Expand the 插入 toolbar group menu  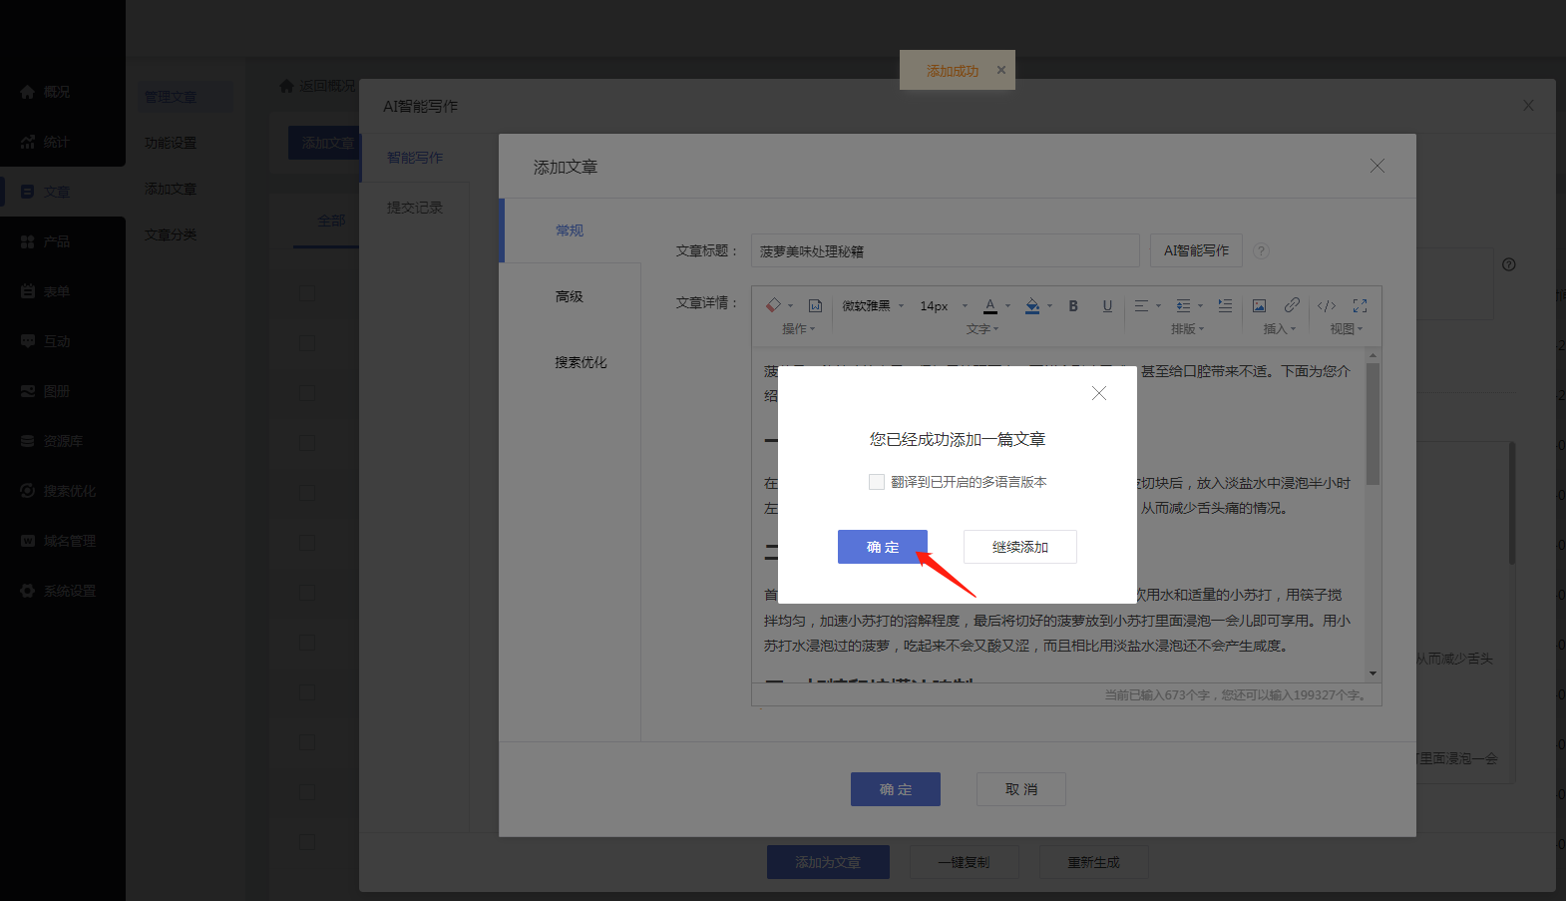click(x=1279, y=328)
